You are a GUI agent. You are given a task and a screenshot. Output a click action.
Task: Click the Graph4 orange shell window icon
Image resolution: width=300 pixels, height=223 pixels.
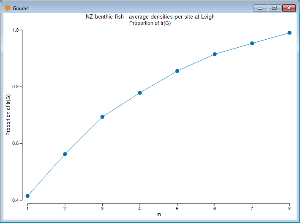(7, 8)
